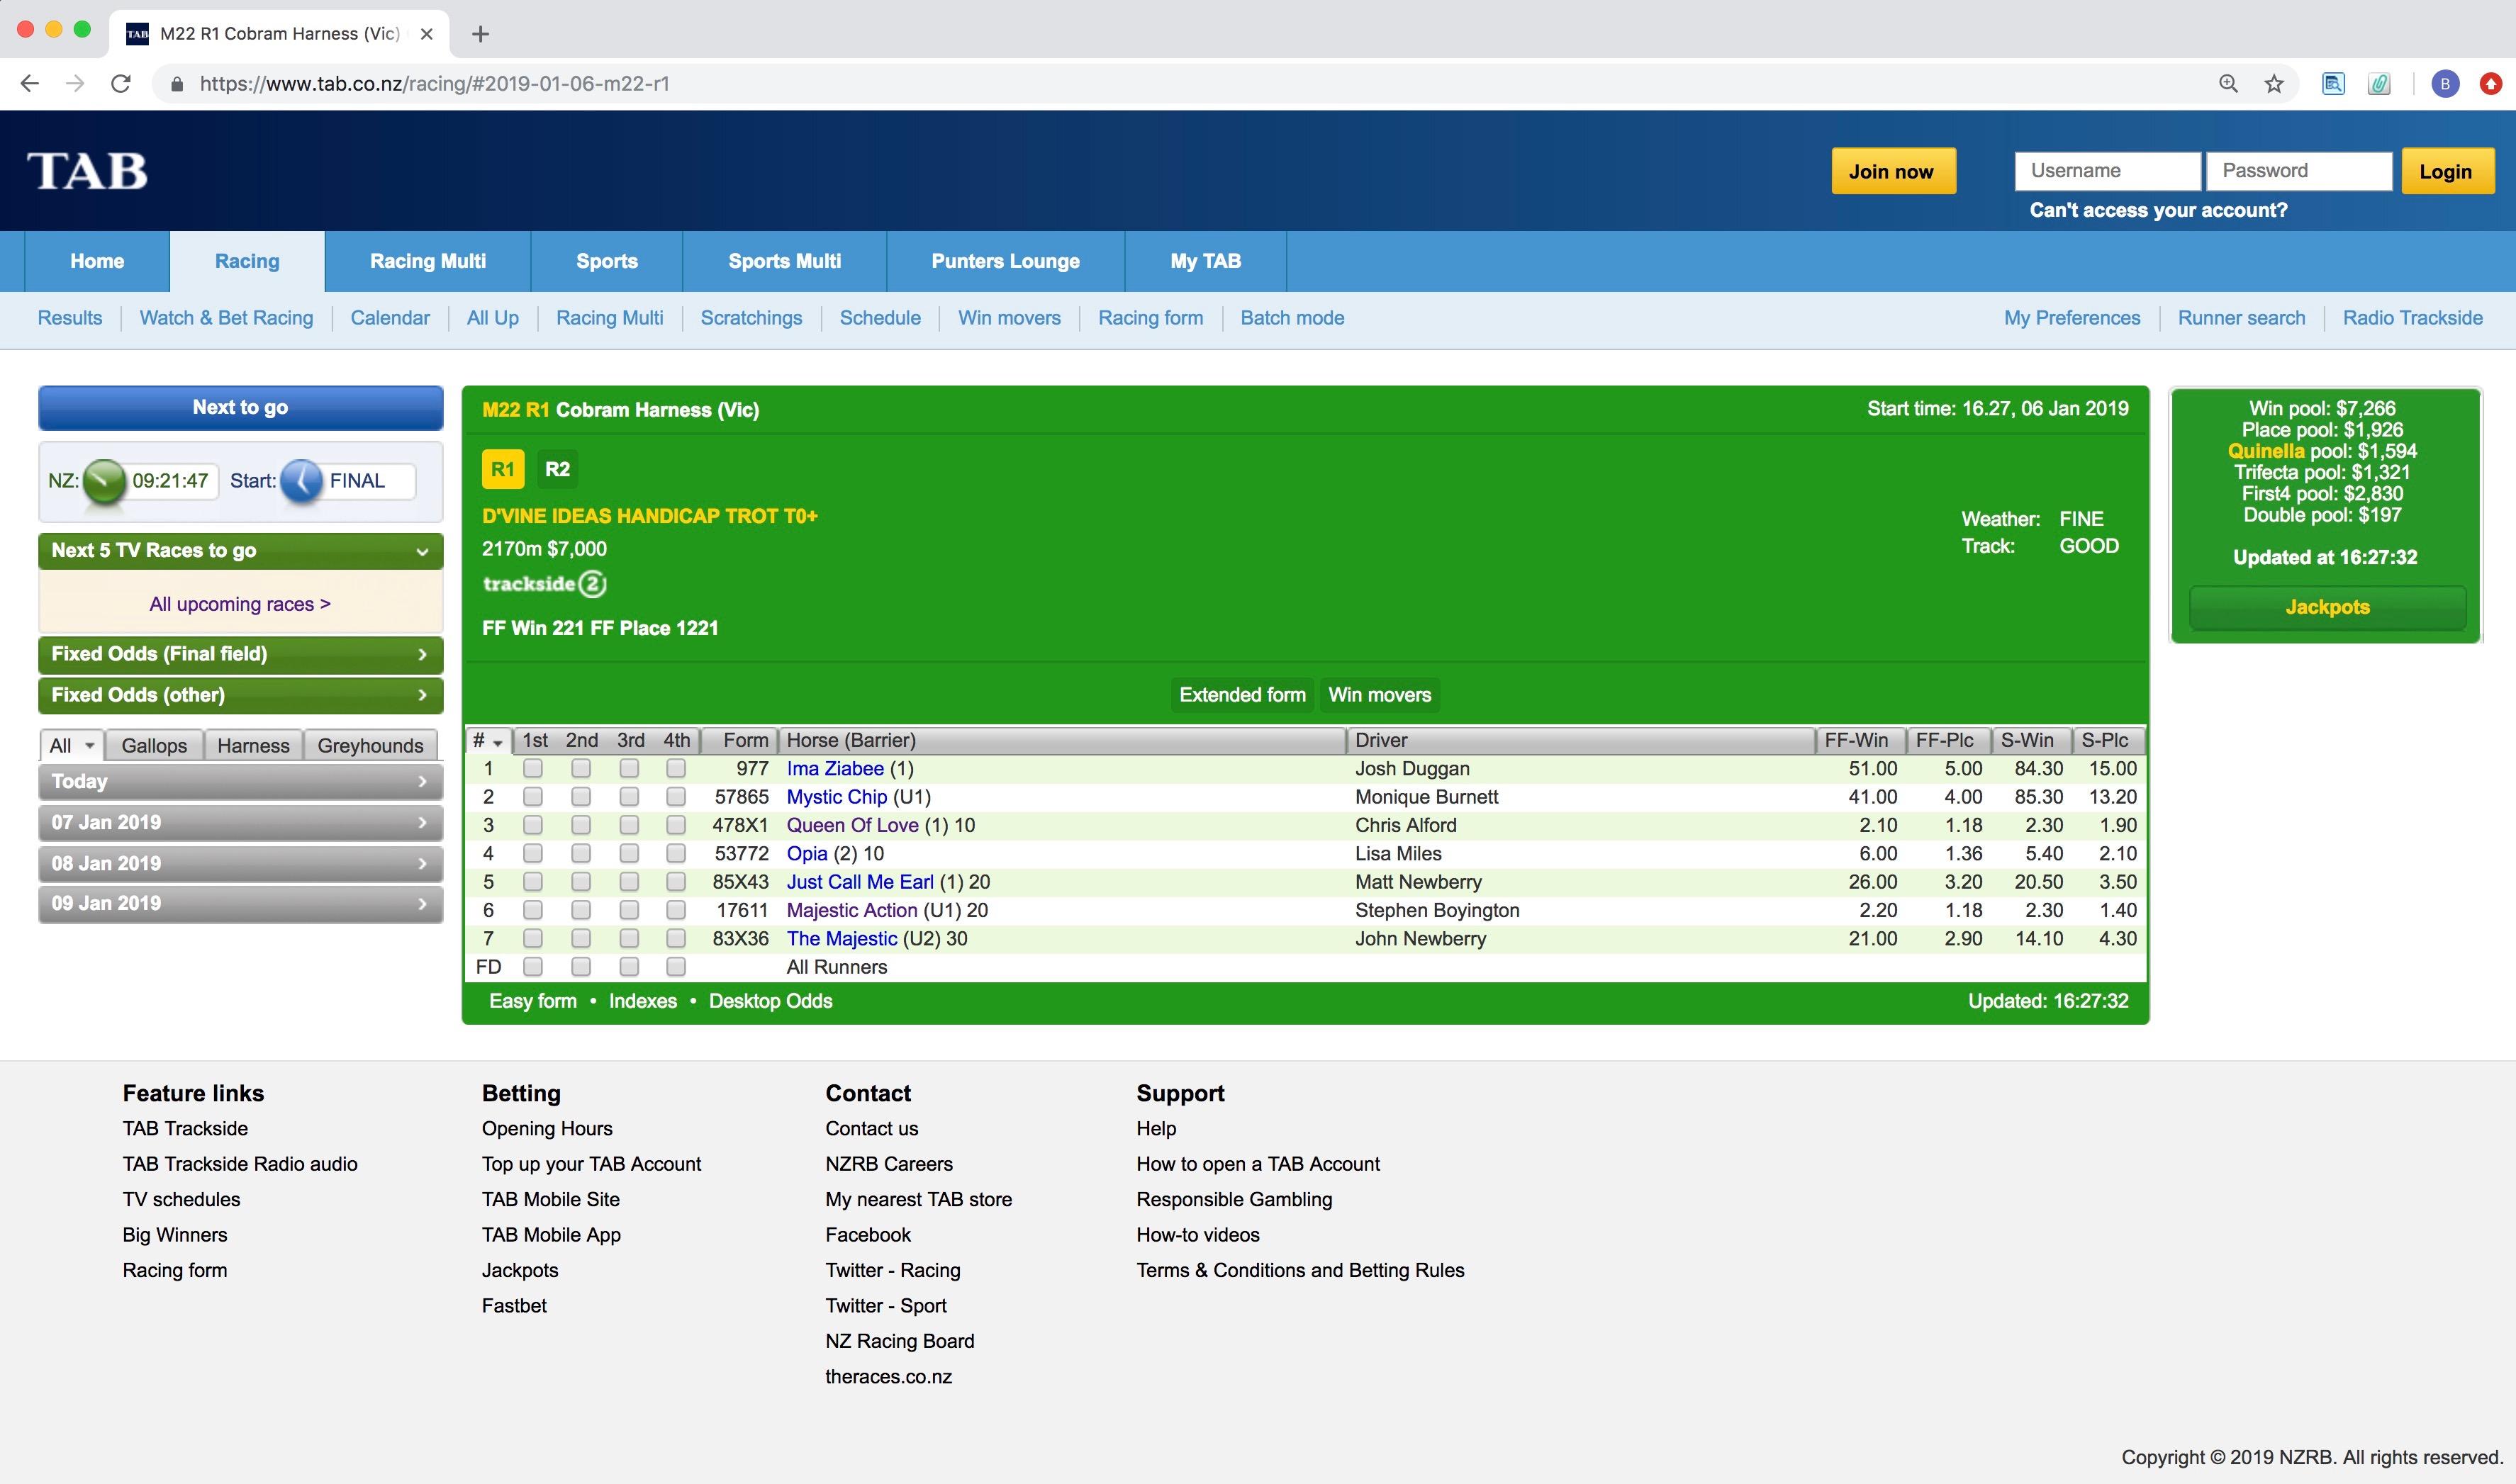Open the browser profile avatar B
Image resolution: width=2516 pixels, height=1484 pixels.
2445,84
